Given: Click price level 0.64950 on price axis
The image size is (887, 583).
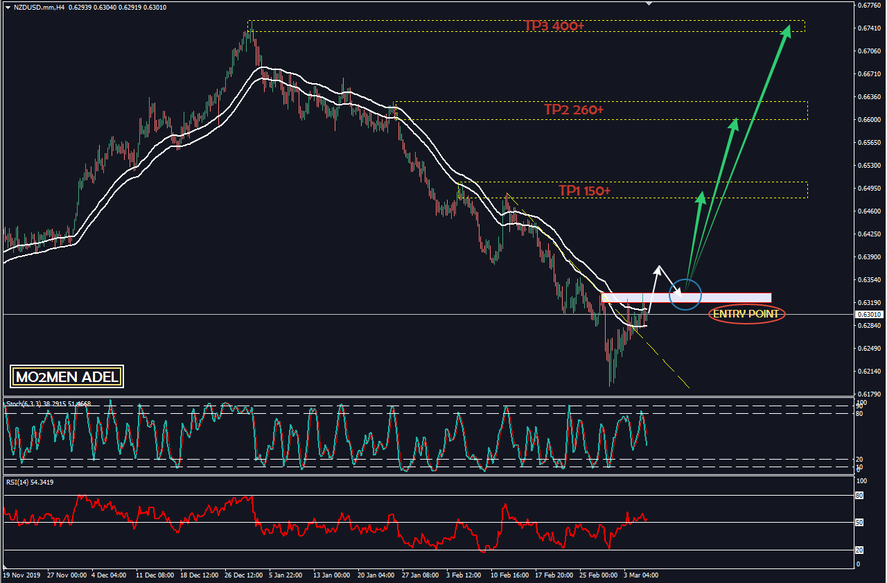Looking at the screenshot, I should coord(869,189).
